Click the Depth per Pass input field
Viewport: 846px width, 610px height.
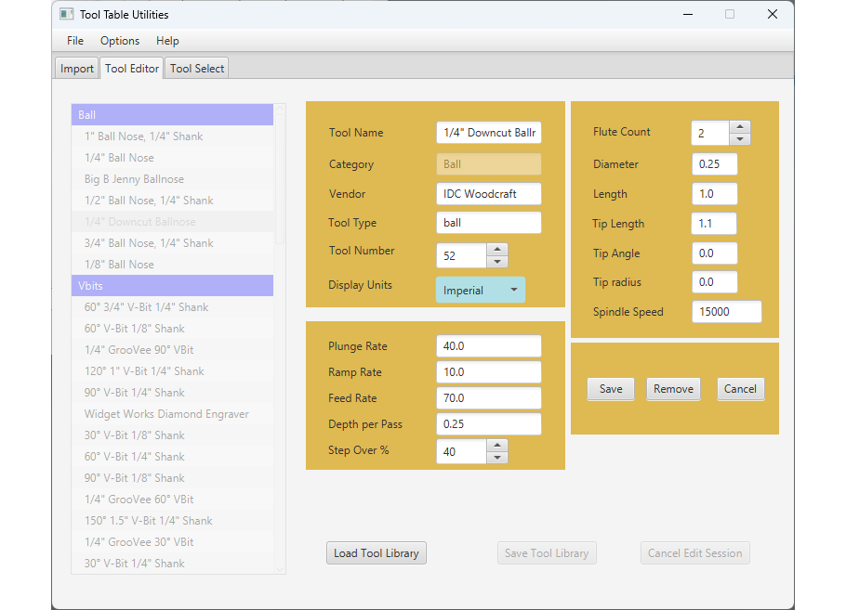(x=489, y=423)
